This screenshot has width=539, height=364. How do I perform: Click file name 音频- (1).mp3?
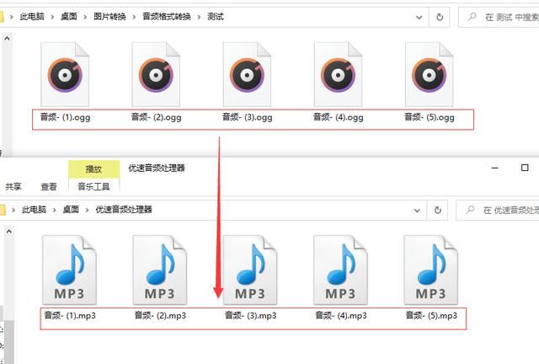point(70,315)
